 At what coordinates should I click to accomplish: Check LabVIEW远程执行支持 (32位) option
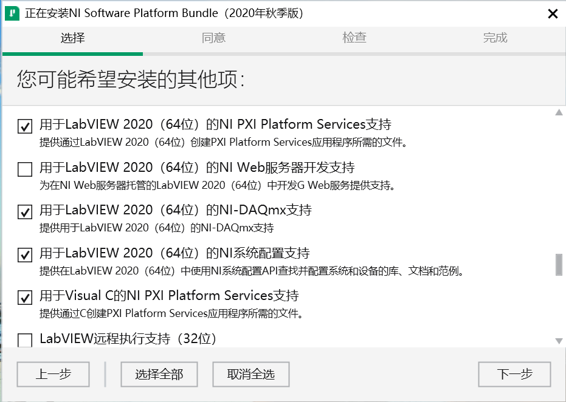pos(25,340)
